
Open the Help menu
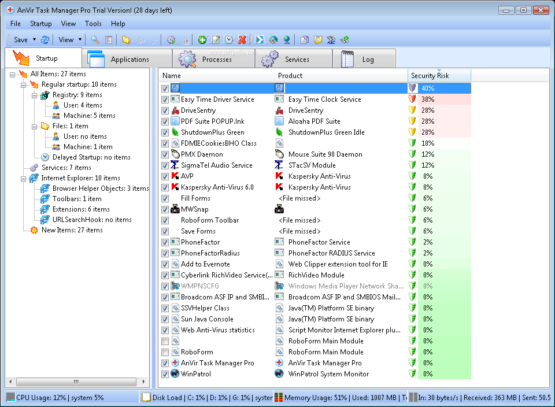pos(118,24)
